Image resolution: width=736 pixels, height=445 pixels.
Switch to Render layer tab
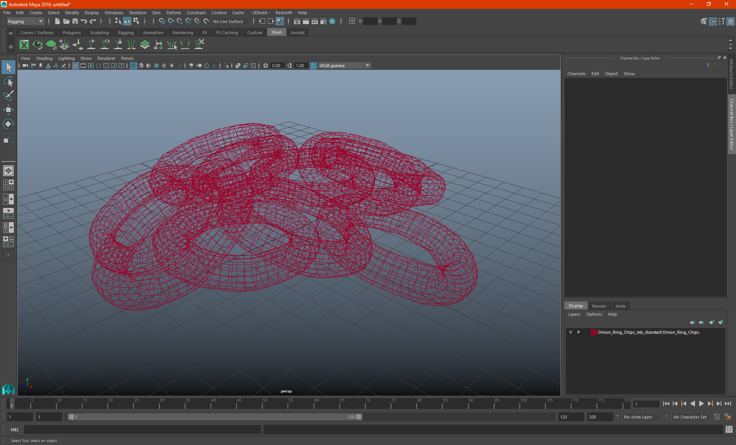599,306
